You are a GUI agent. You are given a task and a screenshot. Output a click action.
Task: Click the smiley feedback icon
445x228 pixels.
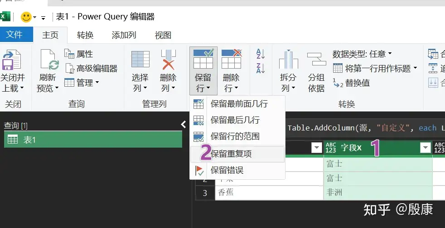pos(26,17)
